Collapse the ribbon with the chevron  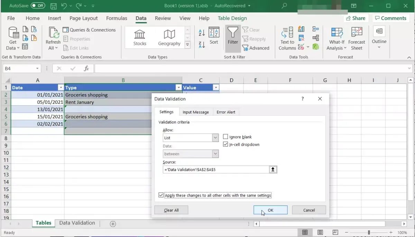tap(409, 57)
